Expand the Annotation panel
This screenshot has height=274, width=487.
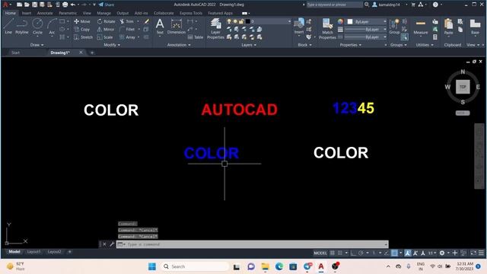(179, 45)
